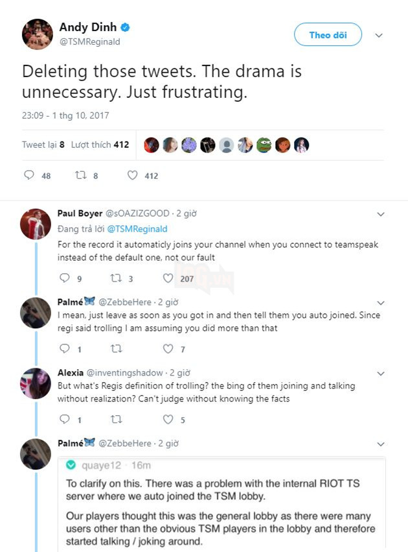
Task: Click the Theo dõi follow button
Action: coord(328,35)
